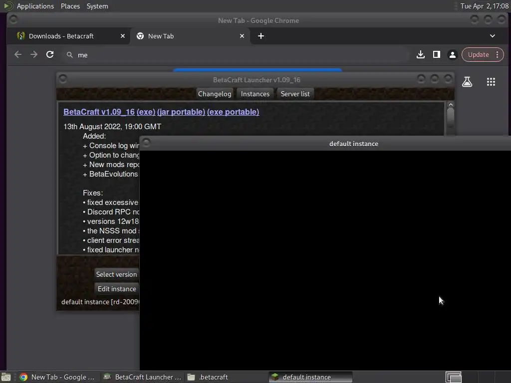
Task: Toggle Chrome side panel icon
Action: point(436,55)
